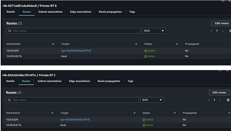This screenshot has width=231, height=131.
Task: Open Tags tab of Private RT B
Action: (132, 12)
